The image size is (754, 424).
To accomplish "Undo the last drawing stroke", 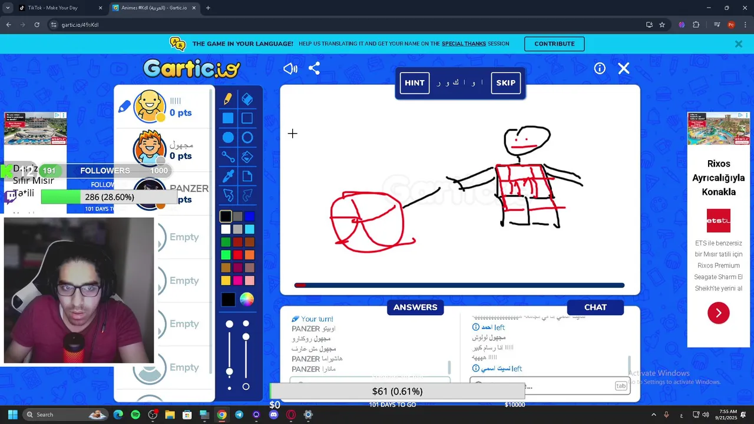I will [228, 195].
